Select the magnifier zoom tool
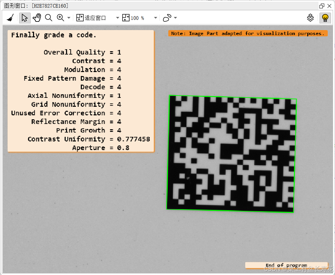The image size is (335, 275). pyautogui.click(x=49, y=18)
